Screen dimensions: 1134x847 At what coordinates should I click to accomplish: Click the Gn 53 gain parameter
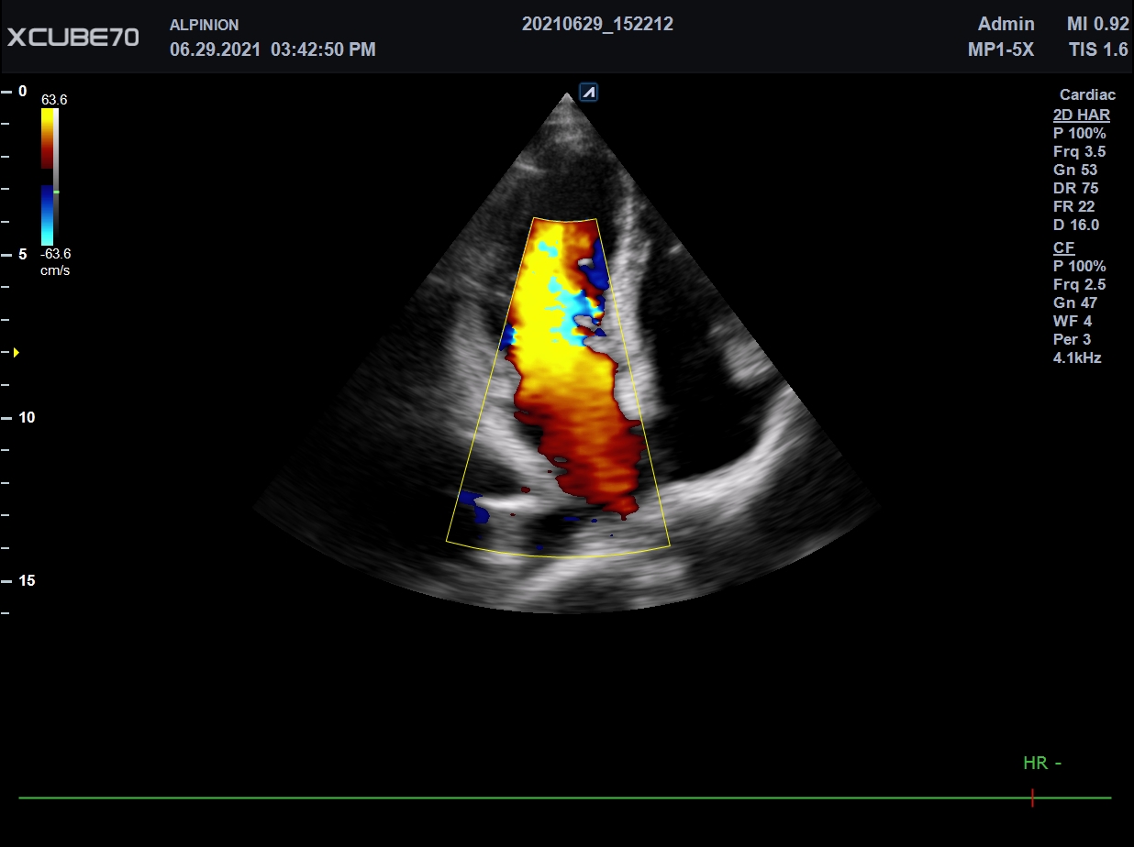(1074, 170)
